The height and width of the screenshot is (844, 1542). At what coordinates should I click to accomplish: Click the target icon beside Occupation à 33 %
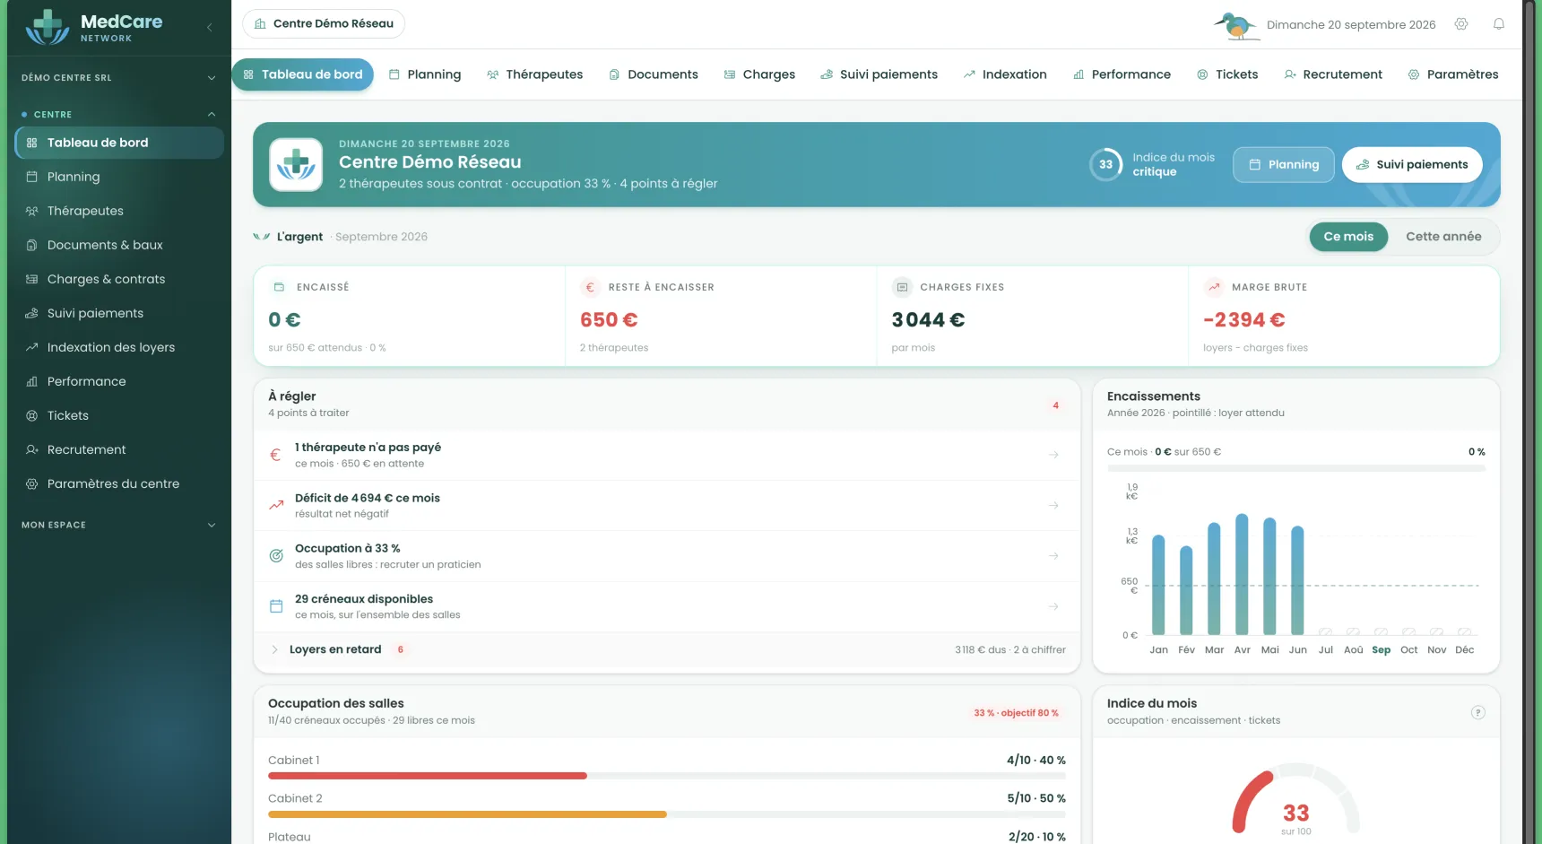click(x=276, y=556)
